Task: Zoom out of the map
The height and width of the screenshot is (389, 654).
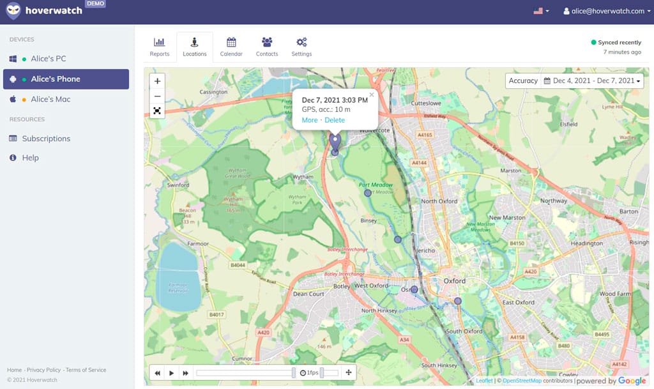Action: [157, 96]
